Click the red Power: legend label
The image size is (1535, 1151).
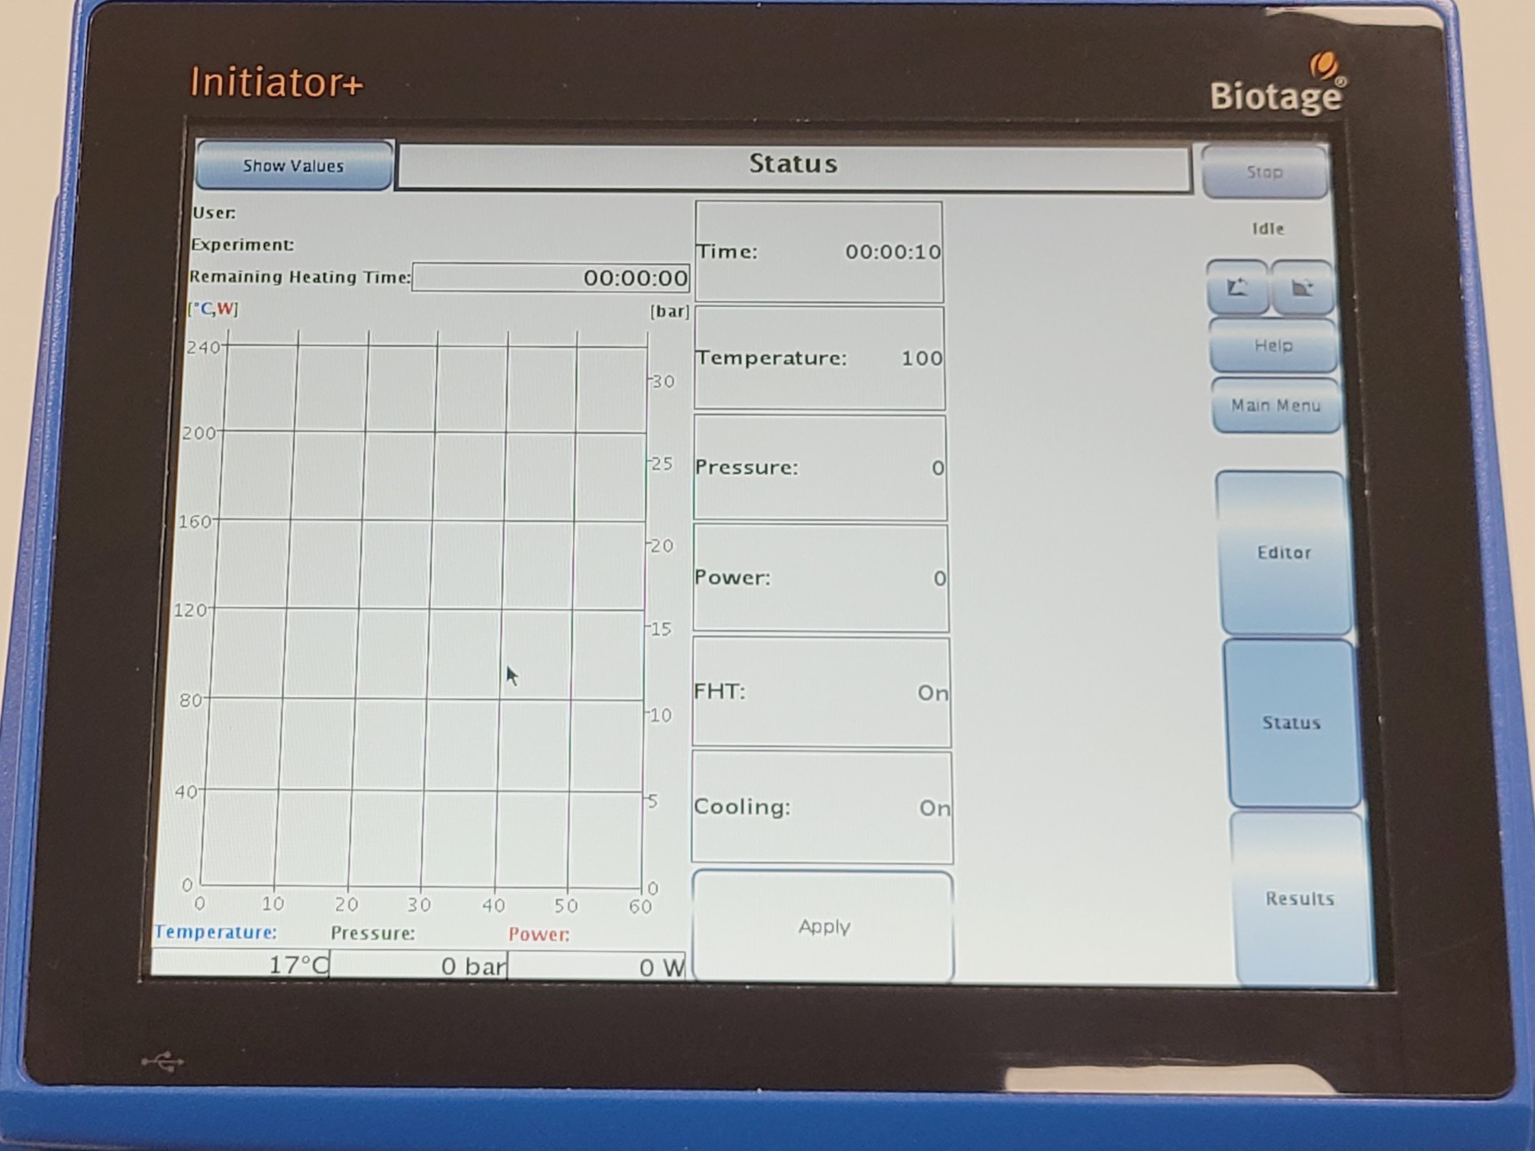[x=539, y=934]
